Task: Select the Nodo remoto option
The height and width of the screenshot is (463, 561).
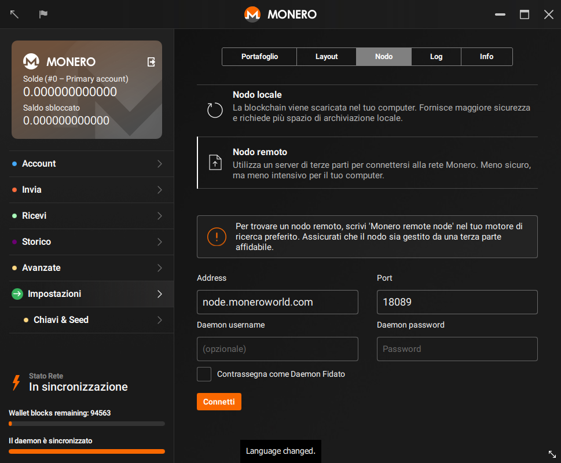Action: (368, 163)
